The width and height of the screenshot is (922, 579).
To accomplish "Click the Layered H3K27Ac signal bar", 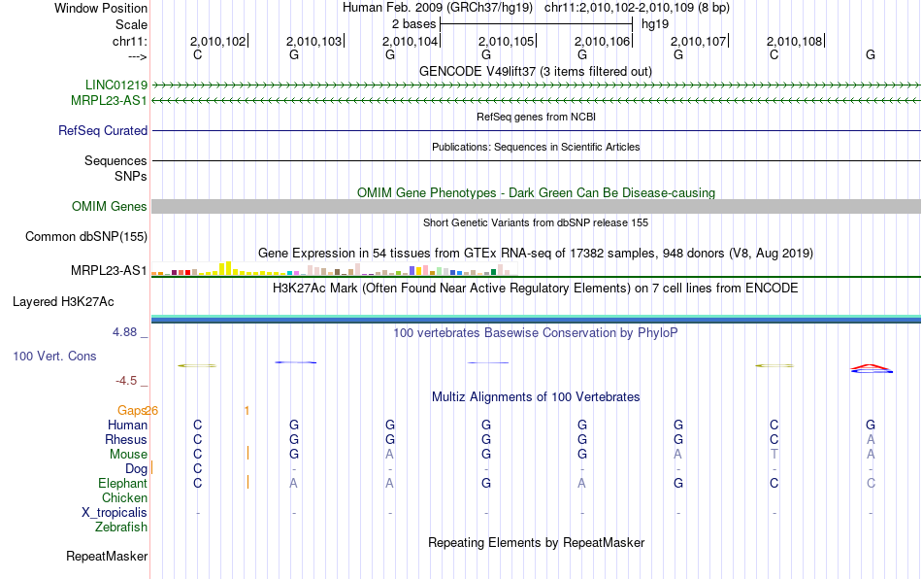I will click(537, 319).
